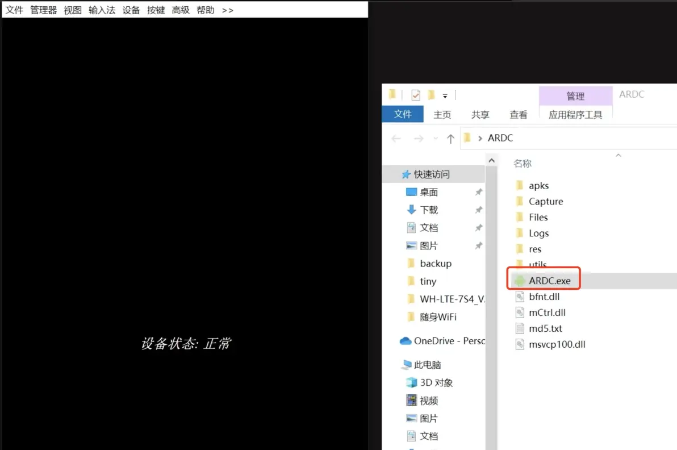Click the Up arrow to parent folder

pyautogui.click(x=450, y=138)
